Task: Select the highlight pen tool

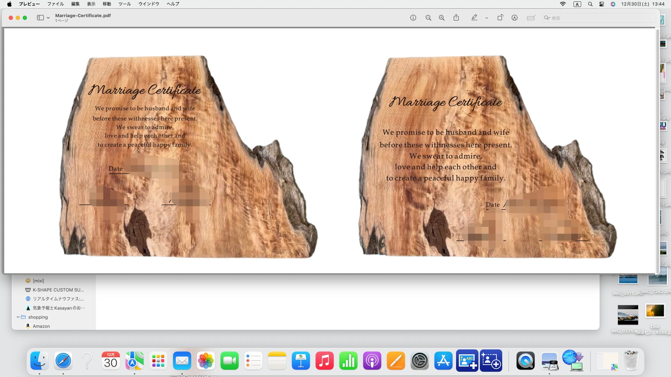Action: coord(474,18)
